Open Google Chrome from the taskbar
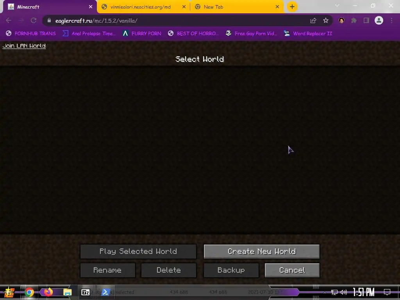The image size is (400, 300). pyautogui.click(x=29, y=292)
